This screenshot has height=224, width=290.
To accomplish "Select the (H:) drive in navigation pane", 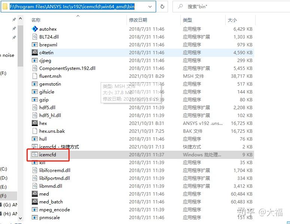I will coord(9,214).
